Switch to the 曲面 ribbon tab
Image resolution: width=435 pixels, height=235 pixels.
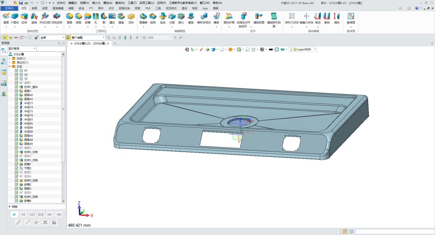coord(34,8)
